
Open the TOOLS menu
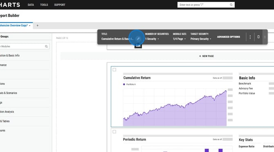click(x=44, y=5)
